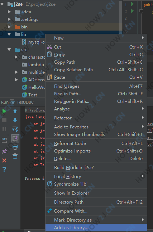Click the up arrow stack trace icon
This screenshot has height=232, width=153.
pos(15,111)
